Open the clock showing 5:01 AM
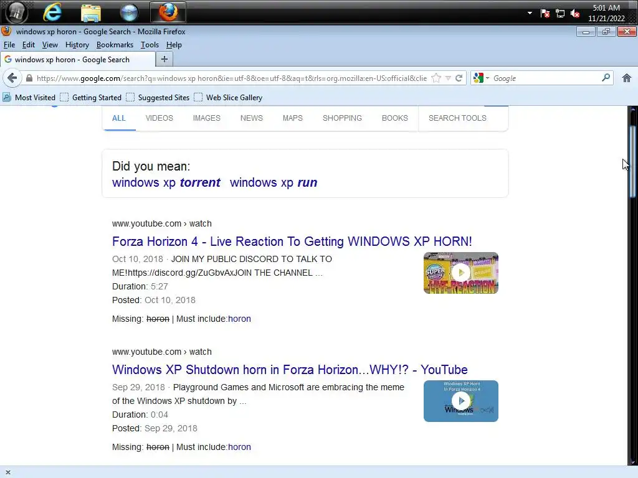638x478 pixels. [x=606, y=13]
